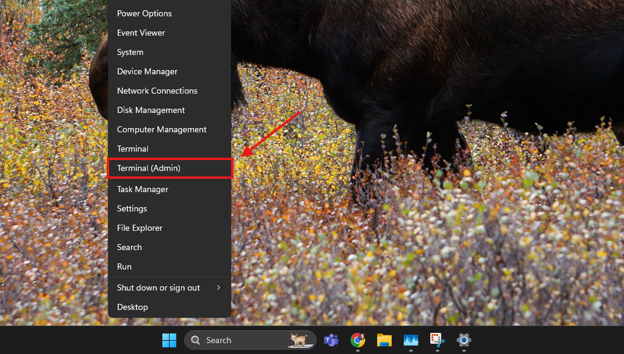
Task: Click Power Options in the menu
Action: coord(144,13)
